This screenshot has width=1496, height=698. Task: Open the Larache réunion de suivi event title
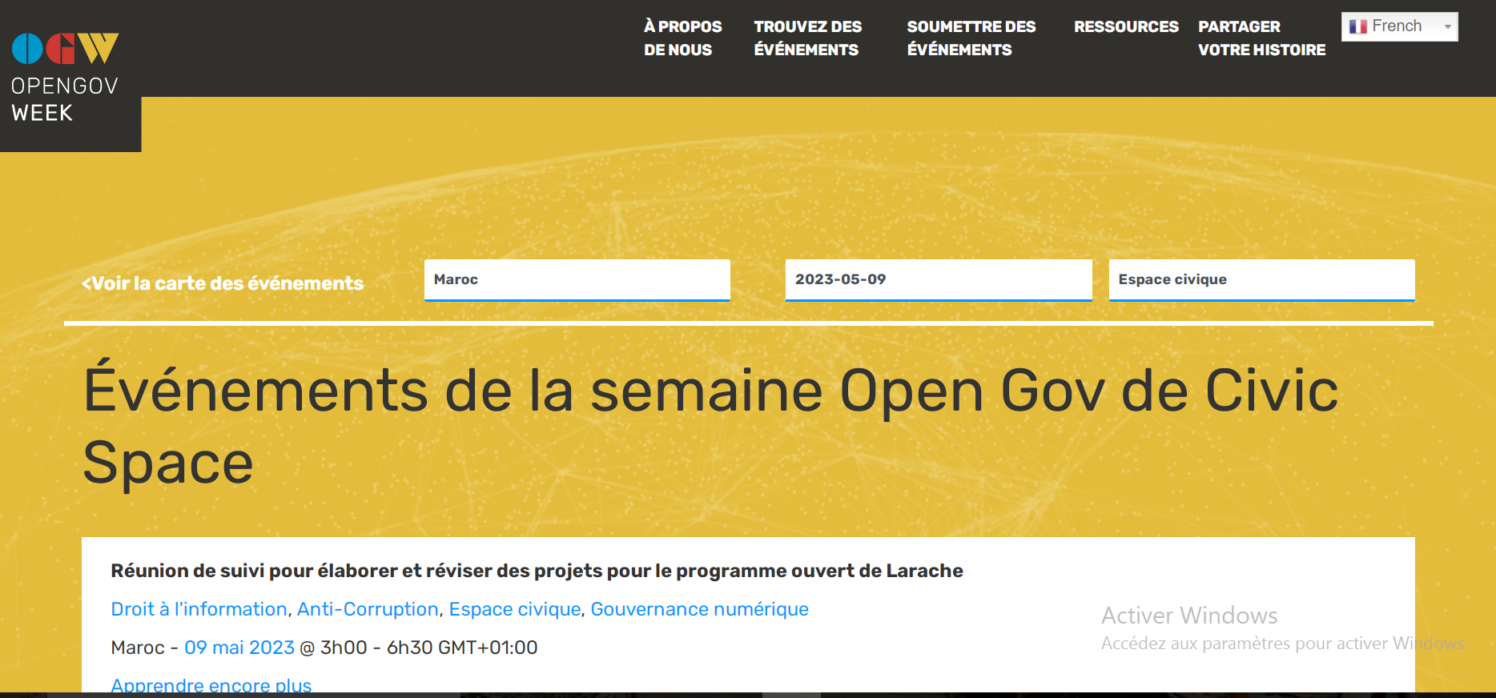[x=537, y=571]
